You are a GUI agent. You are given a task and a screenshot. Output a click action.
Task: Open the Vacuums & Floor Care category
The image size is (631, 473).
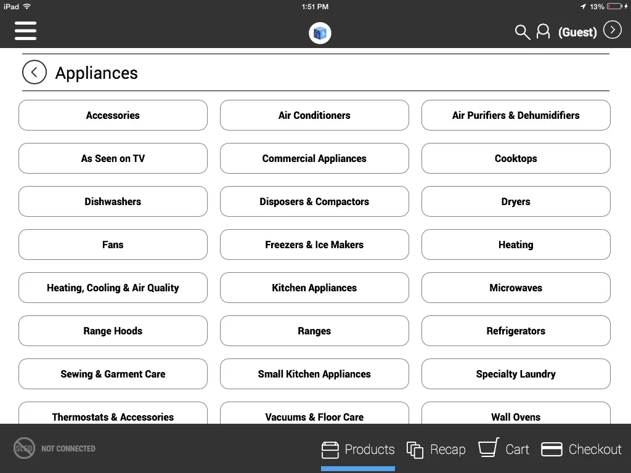coord(314,413)
